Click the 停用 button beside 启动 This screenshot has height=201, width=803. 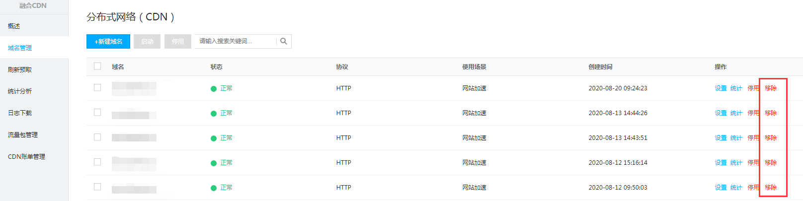[x=178, y=41]
